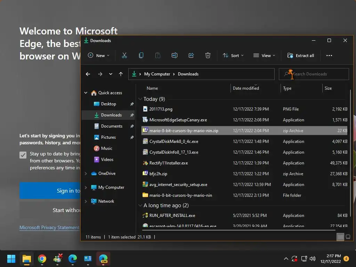Click pin icon next to Documents
The height and width of the screenshot is (267, 356).
point(132,126)
